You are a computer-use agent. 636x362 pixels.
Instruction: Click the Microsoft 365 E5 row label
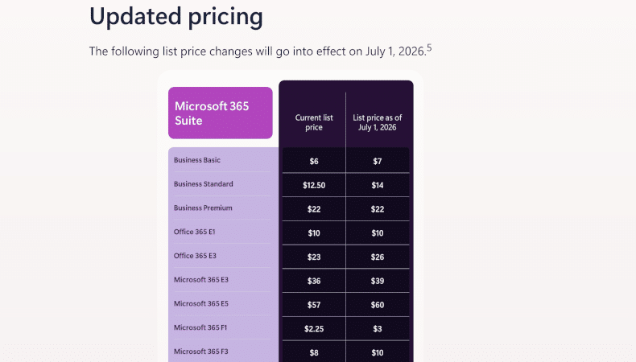tap(200, 304)
